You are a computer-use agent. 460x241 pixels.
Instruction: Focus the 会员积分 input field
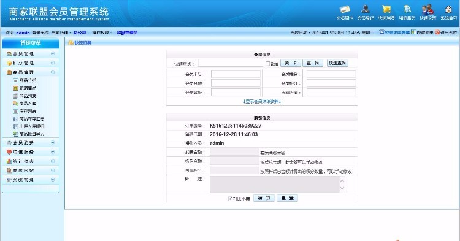point(331,83)
